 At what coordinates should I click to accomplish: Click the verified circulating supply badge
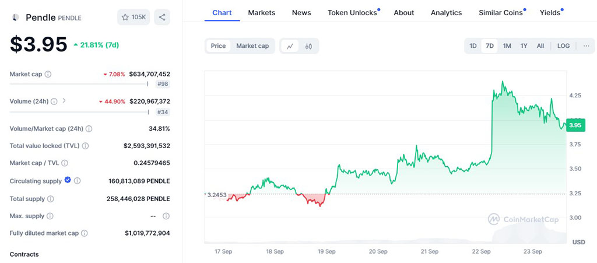(68, 180)
